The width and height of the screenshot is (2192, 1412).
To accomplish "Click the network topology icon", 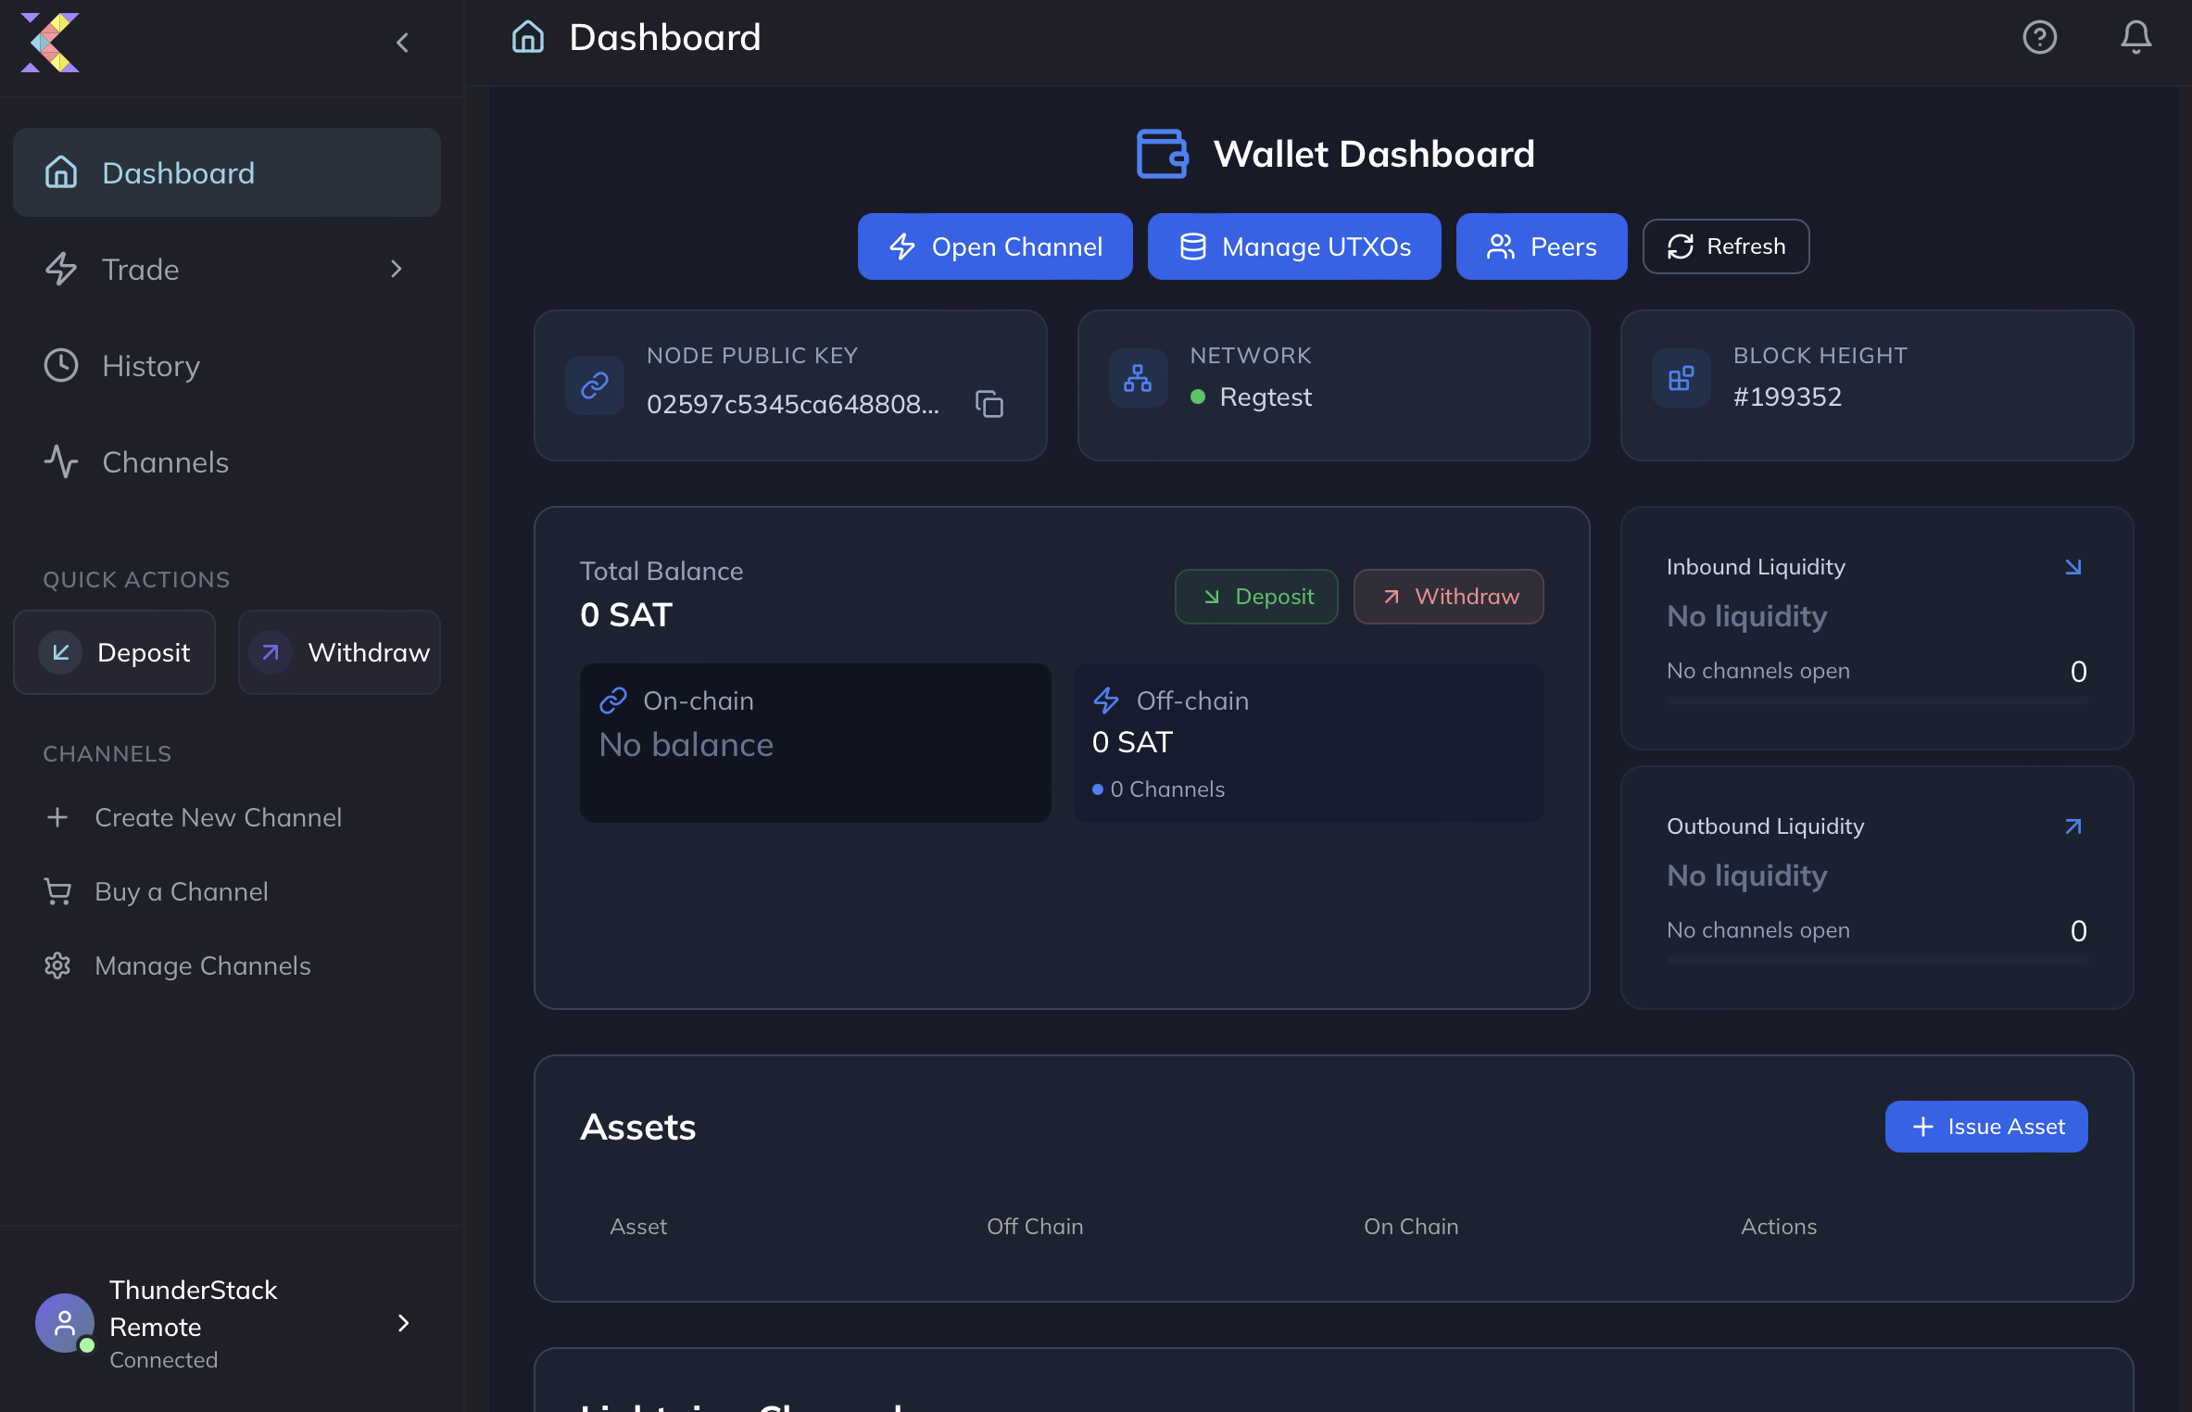I will click(x=1138, y=379).
